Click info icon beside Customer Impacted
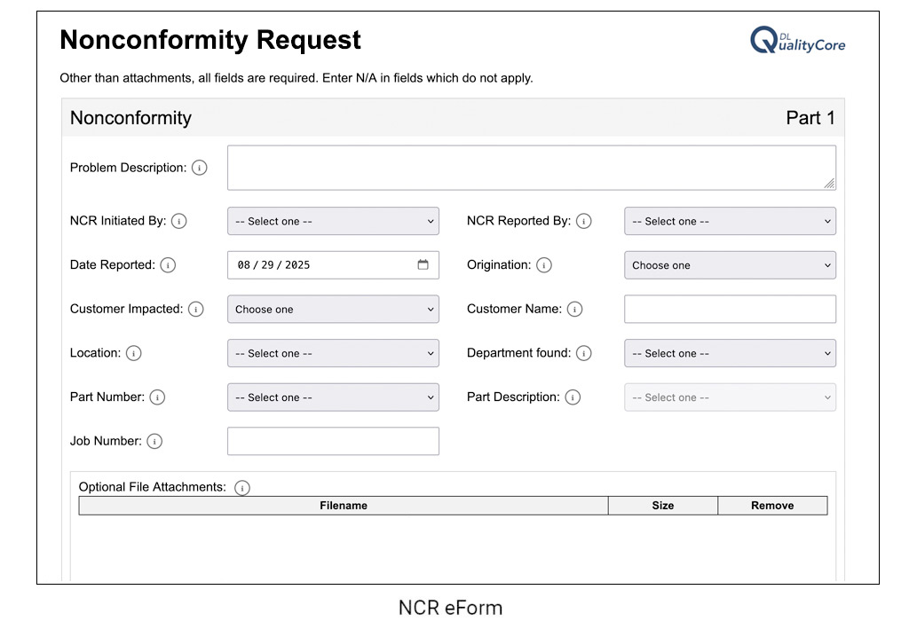 coord(196,310)
